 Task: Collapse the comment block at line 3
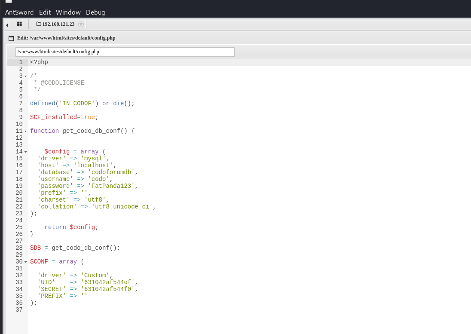tap(25, 76)
